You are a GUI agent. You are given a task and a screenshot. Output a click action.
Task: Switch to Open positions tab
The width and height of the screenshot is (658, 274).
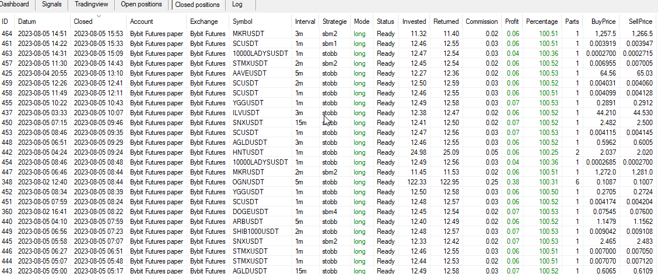pyautogui.click(x=141, y=4)
